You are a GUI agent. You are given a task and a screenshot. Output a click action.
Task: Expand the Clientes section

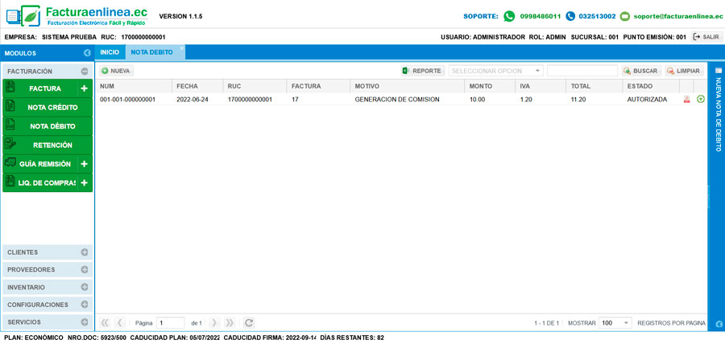pyautogui.click(x=84, y=252)
